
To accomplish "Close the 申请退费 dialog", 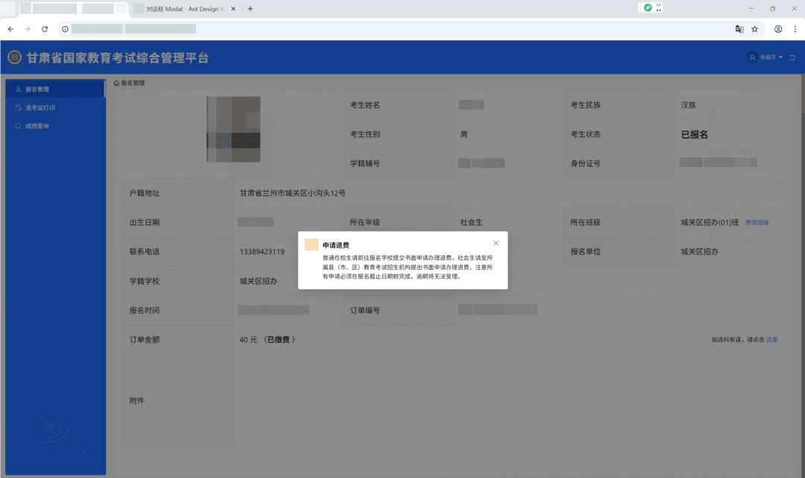I will coord(496,243).
